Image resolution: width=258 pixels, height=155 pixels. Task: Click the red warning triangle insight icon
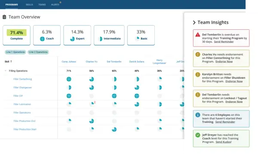coord(198,34)
